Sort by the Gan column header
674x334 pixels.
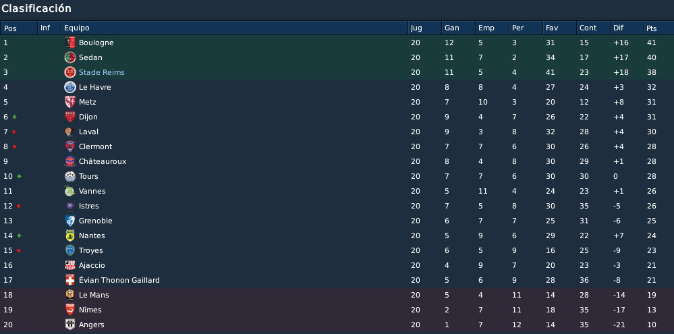[x=458, y=28]
